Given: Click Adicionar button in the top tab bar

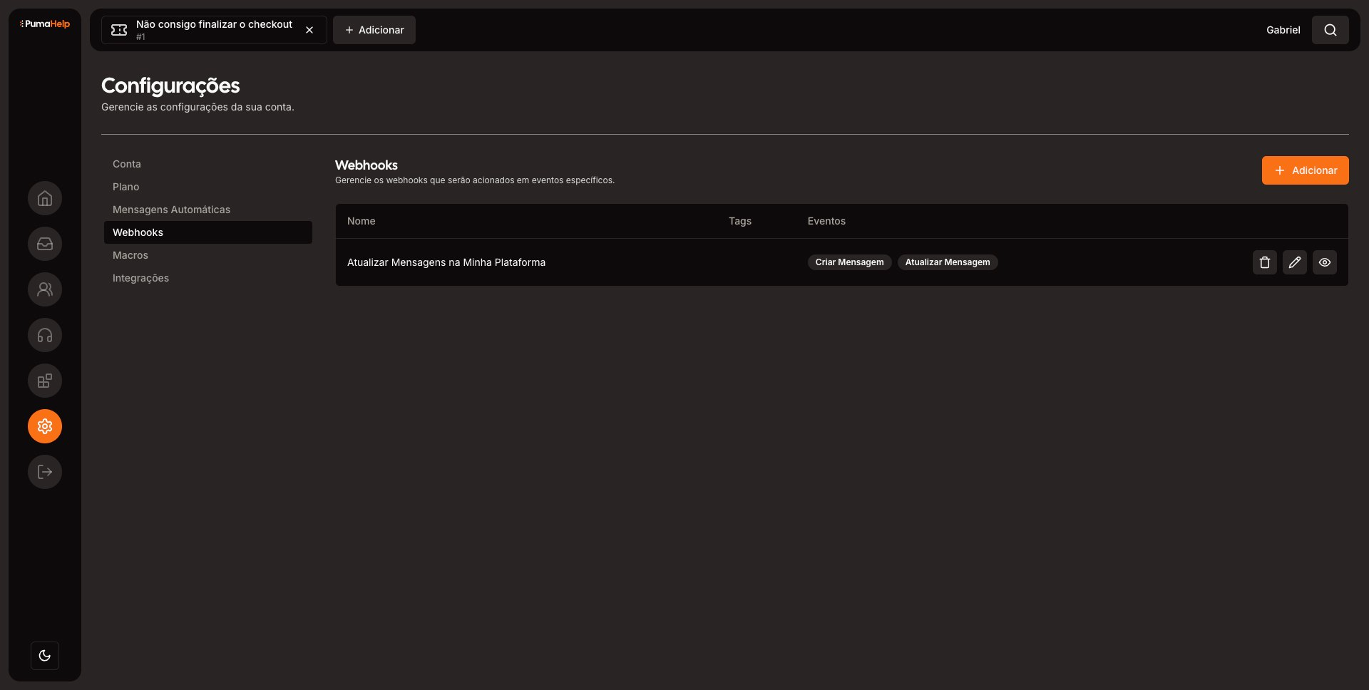Looking at the screenshot, I should click(374, 30).
